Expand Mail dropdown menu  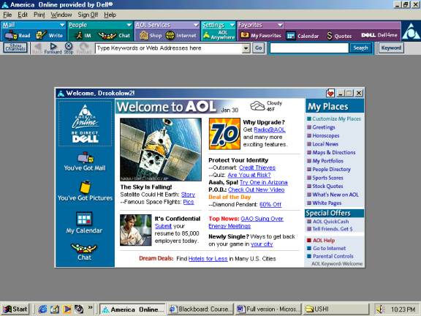coord(62,25)
